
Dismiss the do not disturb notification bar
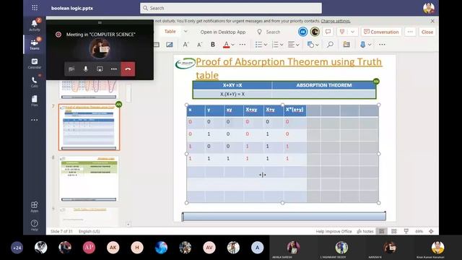(x=432, y=21)
